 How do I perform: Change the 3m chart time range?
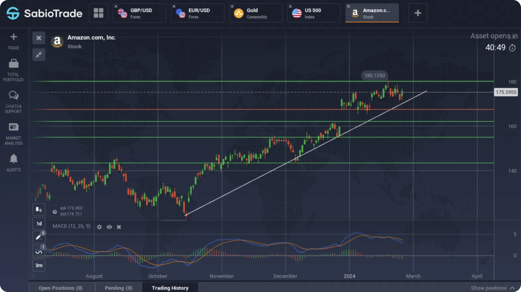tap(39, 265)
